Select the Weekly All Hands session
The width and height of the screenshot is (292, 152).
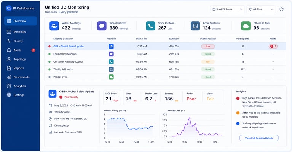point(165,69)
